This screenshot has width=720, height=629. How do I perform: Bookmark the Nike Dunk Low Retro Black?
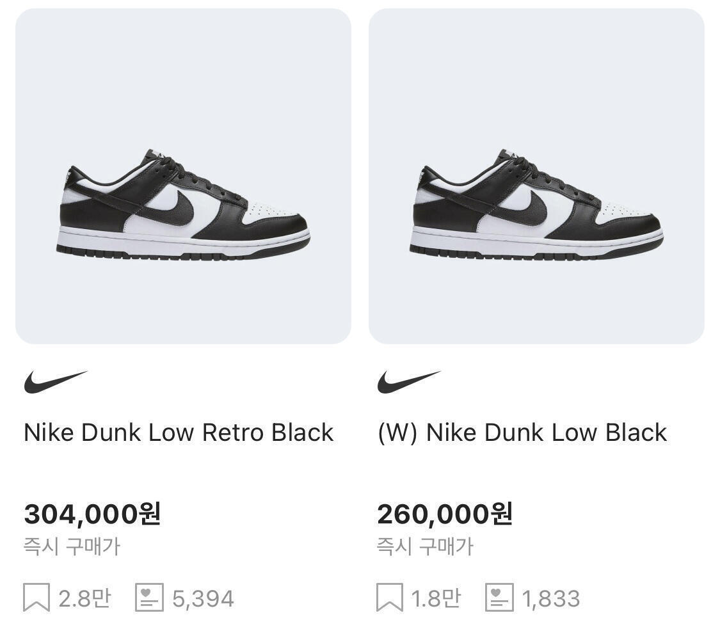pyautogui.click(x=36, y=598)
